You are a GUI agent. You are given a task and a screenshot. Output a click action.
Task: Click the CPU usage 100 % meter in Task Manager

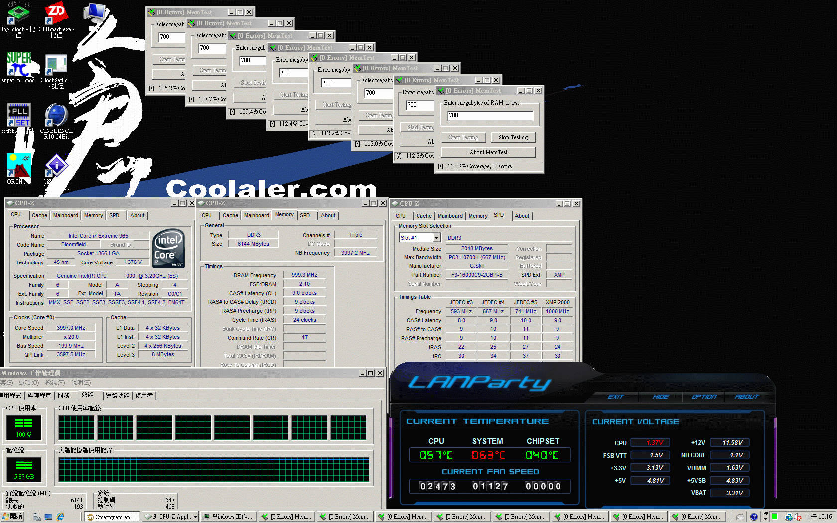[23, 427]
